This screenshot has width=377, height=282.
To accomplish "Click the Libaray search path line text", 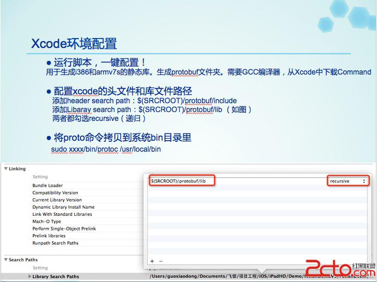I will click(x=152, y=109).
